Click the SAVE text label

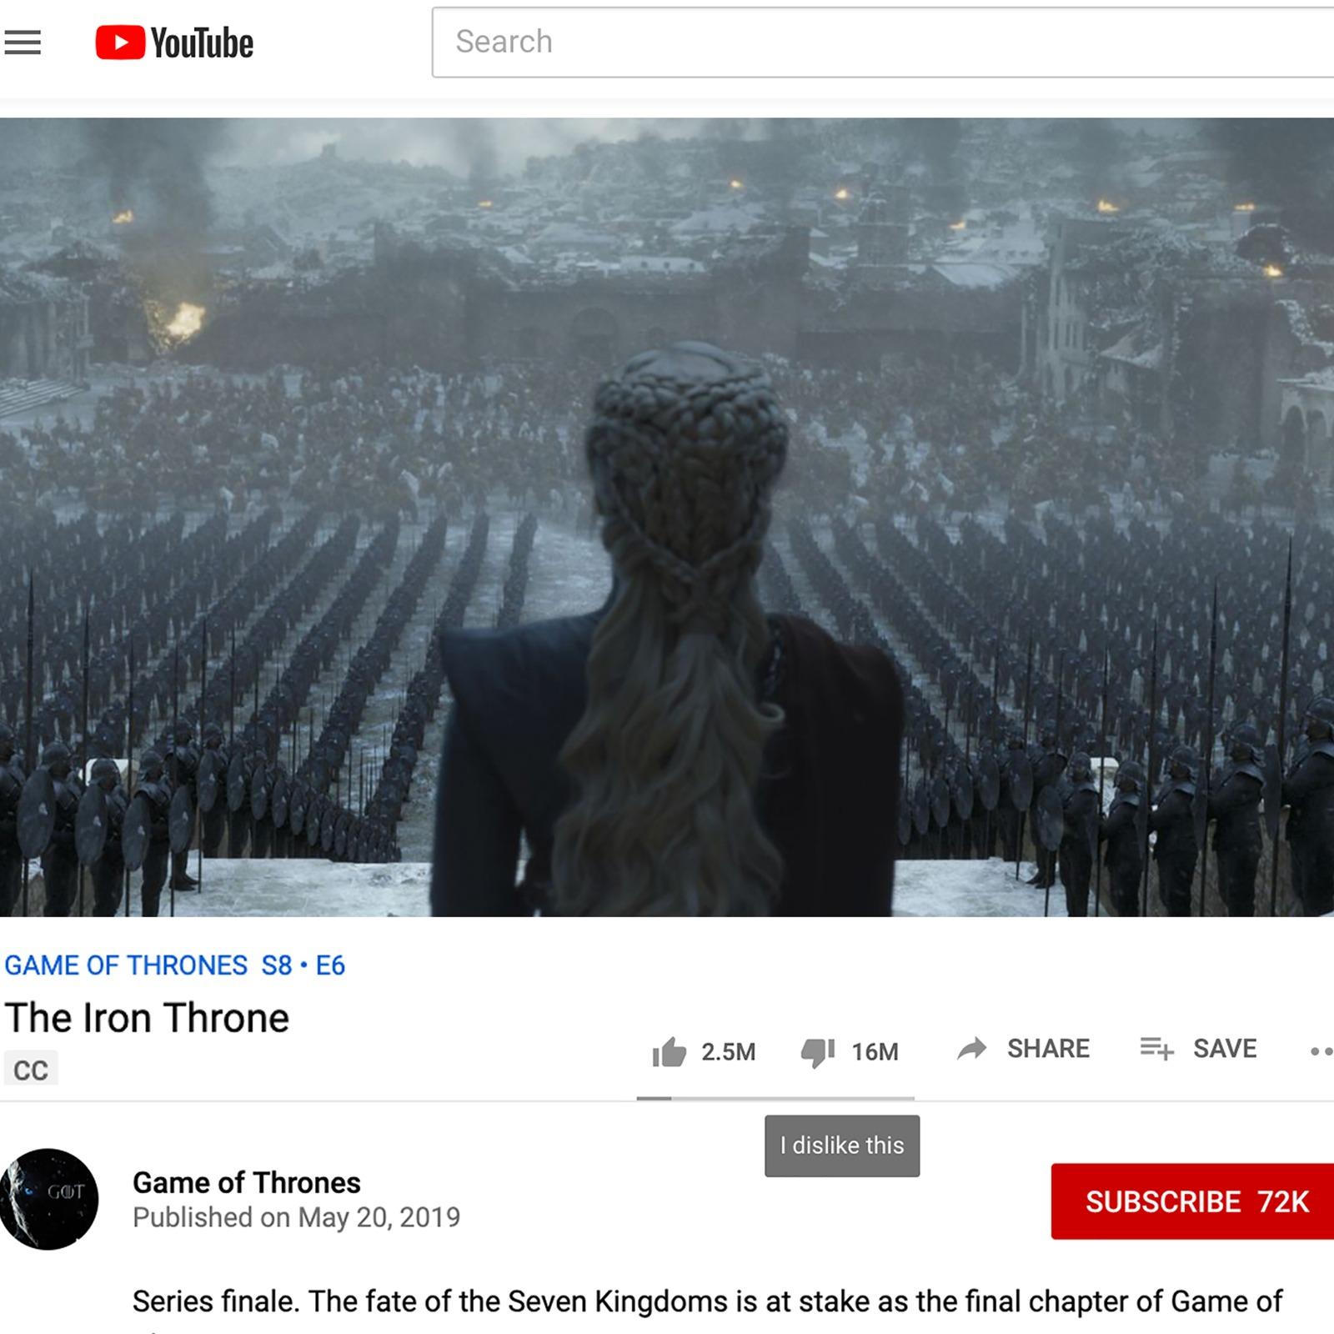tap(1225, 1049)
